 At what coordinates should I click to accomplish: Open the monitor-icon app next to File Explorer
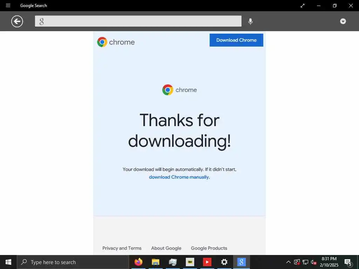[x=172, y=262]
